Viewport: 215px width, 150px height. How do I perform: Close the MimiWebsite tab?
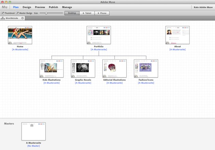23,18
